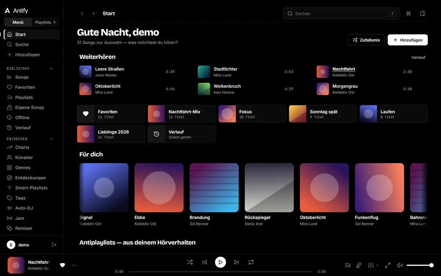441x276 pixels.
Task: Enter fullscreen player view
Action: (388, 265)
